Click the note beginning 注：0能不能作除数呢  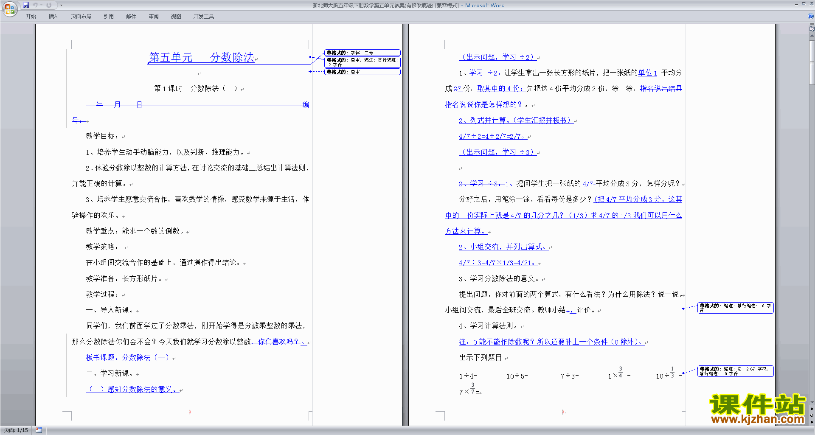click(551, 342)
